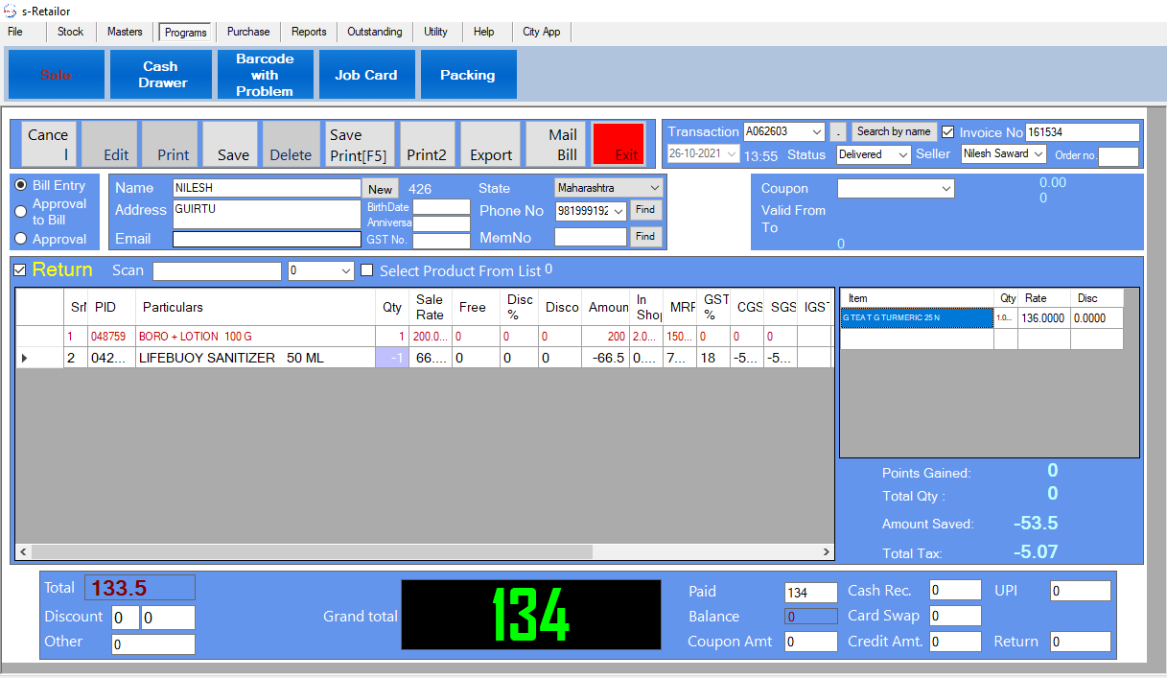Click the blue Sale toolbar button

coord(56,75)
